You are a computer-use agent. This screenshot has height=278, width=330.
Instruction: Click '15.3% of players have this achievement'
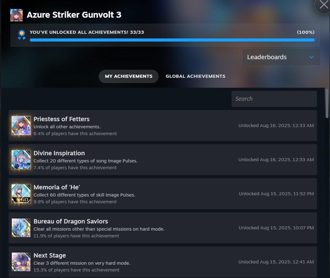(x=76, y=270)
